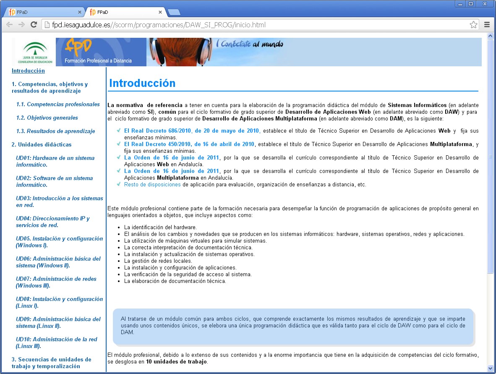This screenshot has height=374, width=496.
Task: Bookmark this page with the star
Action: (x=473, y=25)
